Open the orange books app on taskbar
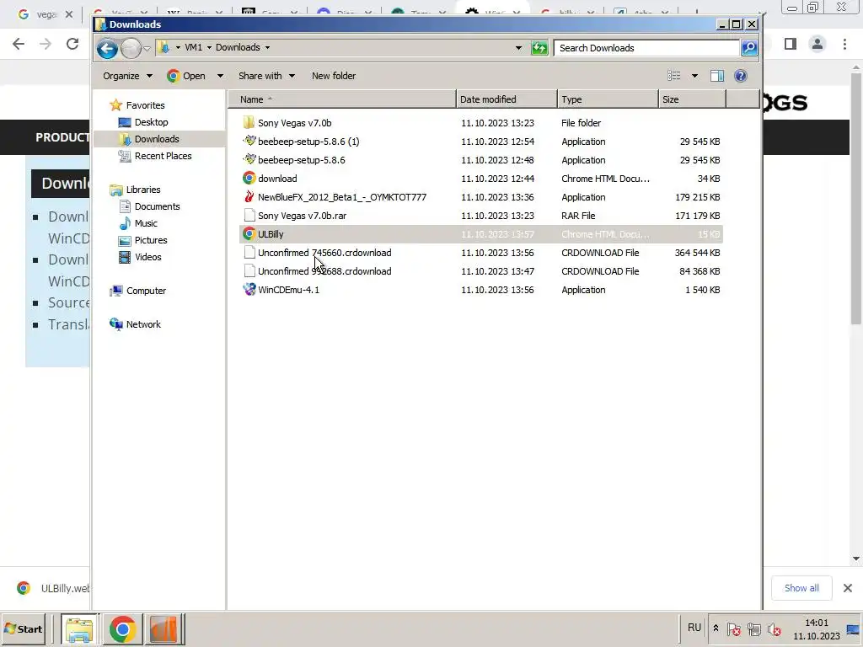Screen dimensions: 863x647 [164, 628]
